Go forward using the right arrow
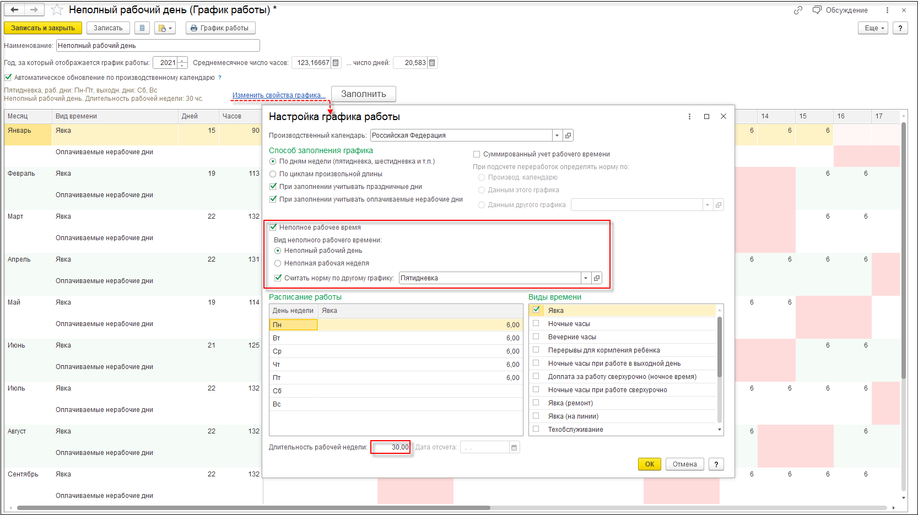 click(x=34, y=10)
